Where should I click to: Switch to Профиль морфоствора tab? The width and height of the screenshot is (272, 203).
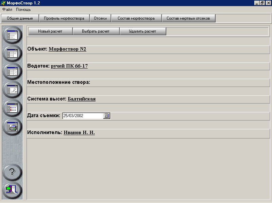click(x=64, y=18)
